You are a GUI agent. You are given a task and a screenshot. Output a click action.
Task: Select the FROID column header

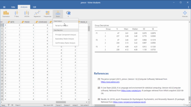28,22
